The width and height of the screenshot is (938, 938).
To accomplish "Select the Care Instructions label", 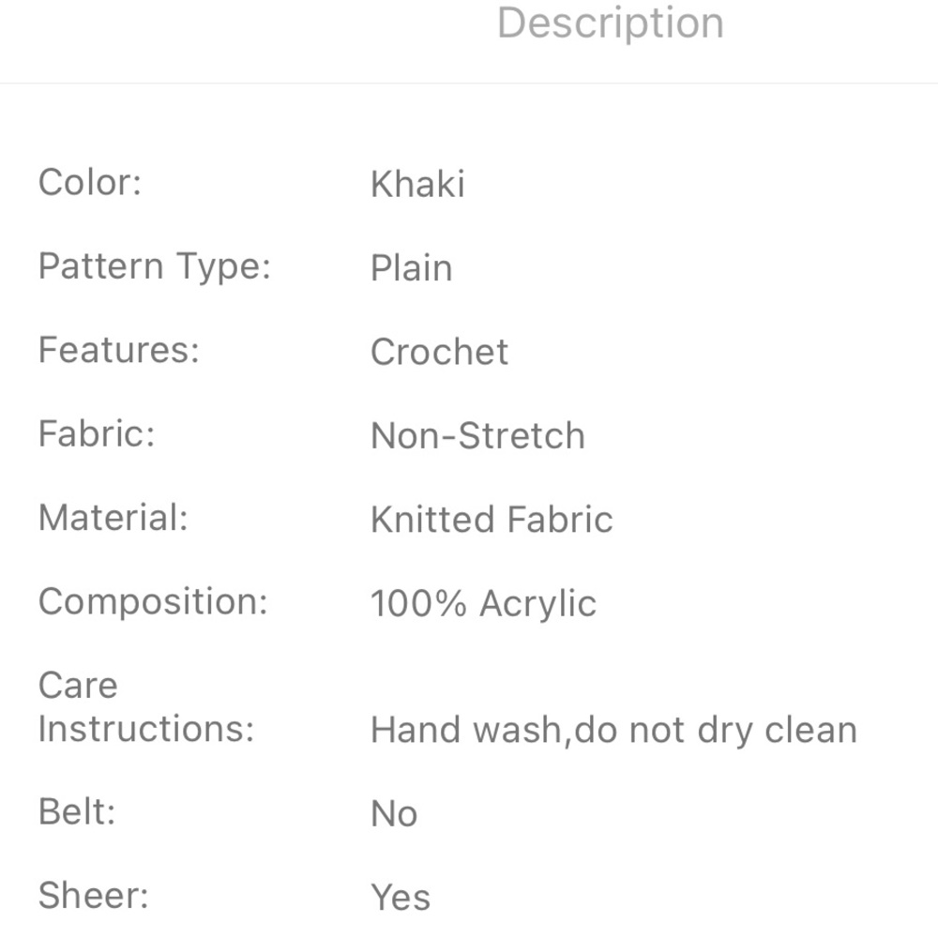I will (x=146, y=707).
